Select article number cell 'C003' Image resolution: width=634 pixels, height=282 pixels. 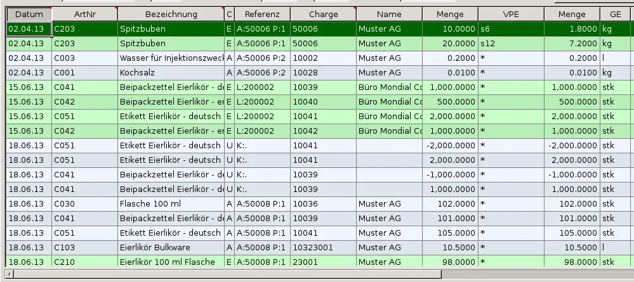click(x=85, y=58)
